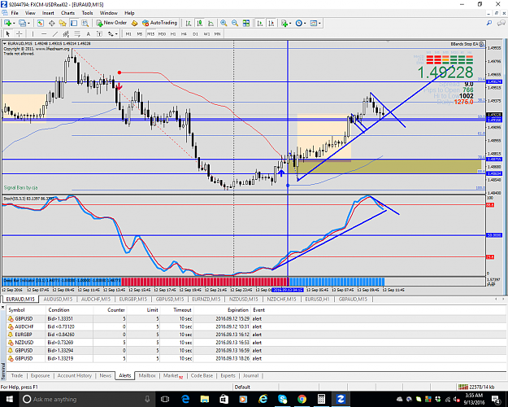The height and width of the screenshot is (407, 508).
Task: Open the Profiles icon in toolbar
Action: click(x=22, y=23)
